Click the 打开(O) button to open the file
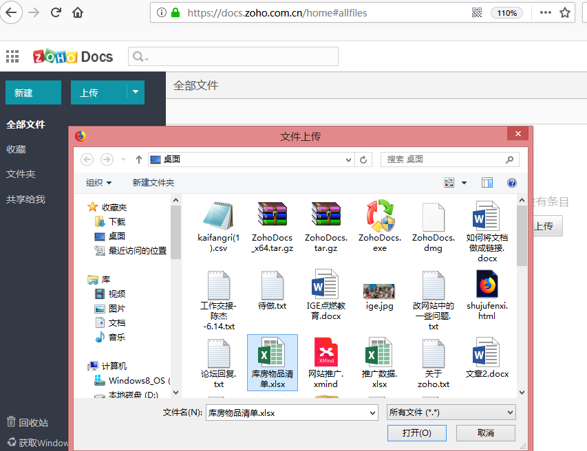Screen dimensions: 587x451 [416, 433]
